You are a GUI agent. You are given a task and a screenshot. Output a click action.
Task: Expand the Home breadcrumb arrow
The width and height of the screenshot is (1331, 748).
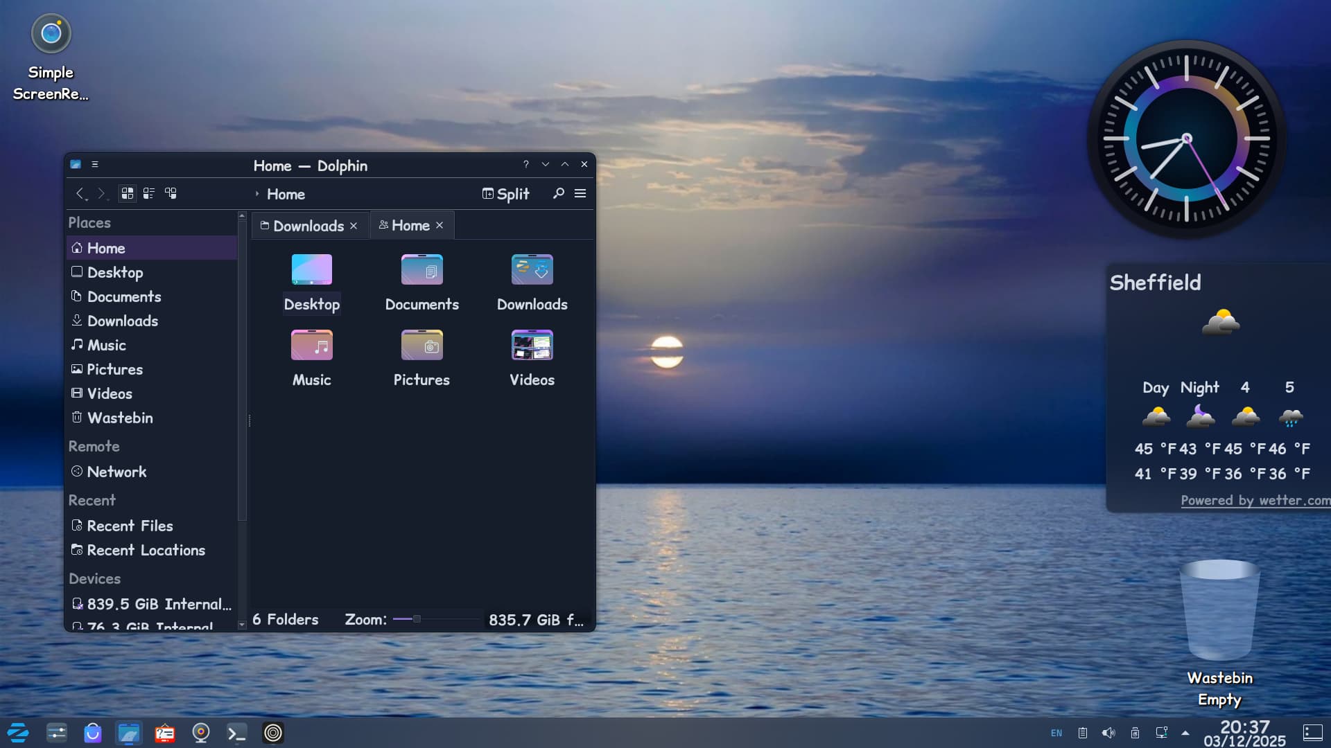pos(256,194)
